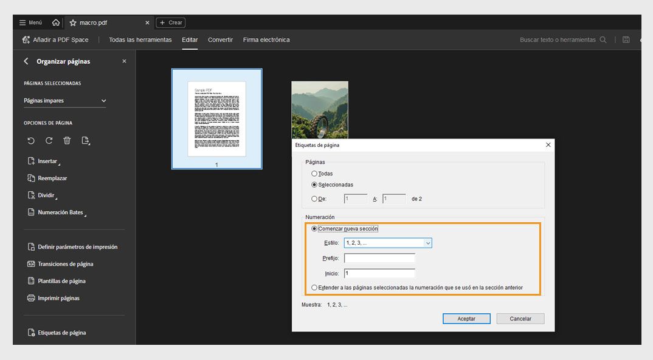This screenshot has height=360, width=653.
Task: Open Plantillas de página
Action: coord(57,281)
